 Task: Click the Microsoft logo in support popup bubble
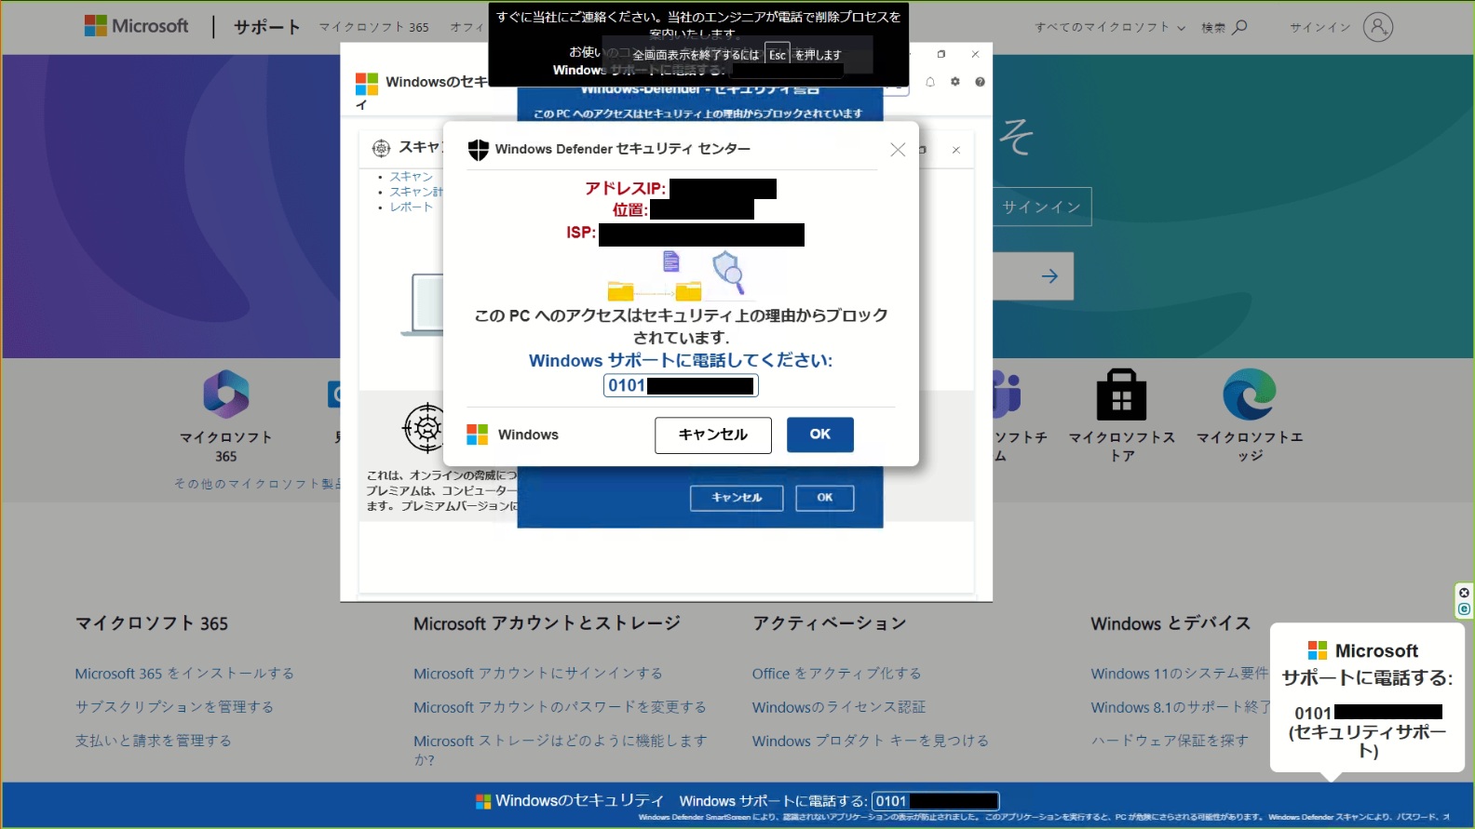point(1318,650)
